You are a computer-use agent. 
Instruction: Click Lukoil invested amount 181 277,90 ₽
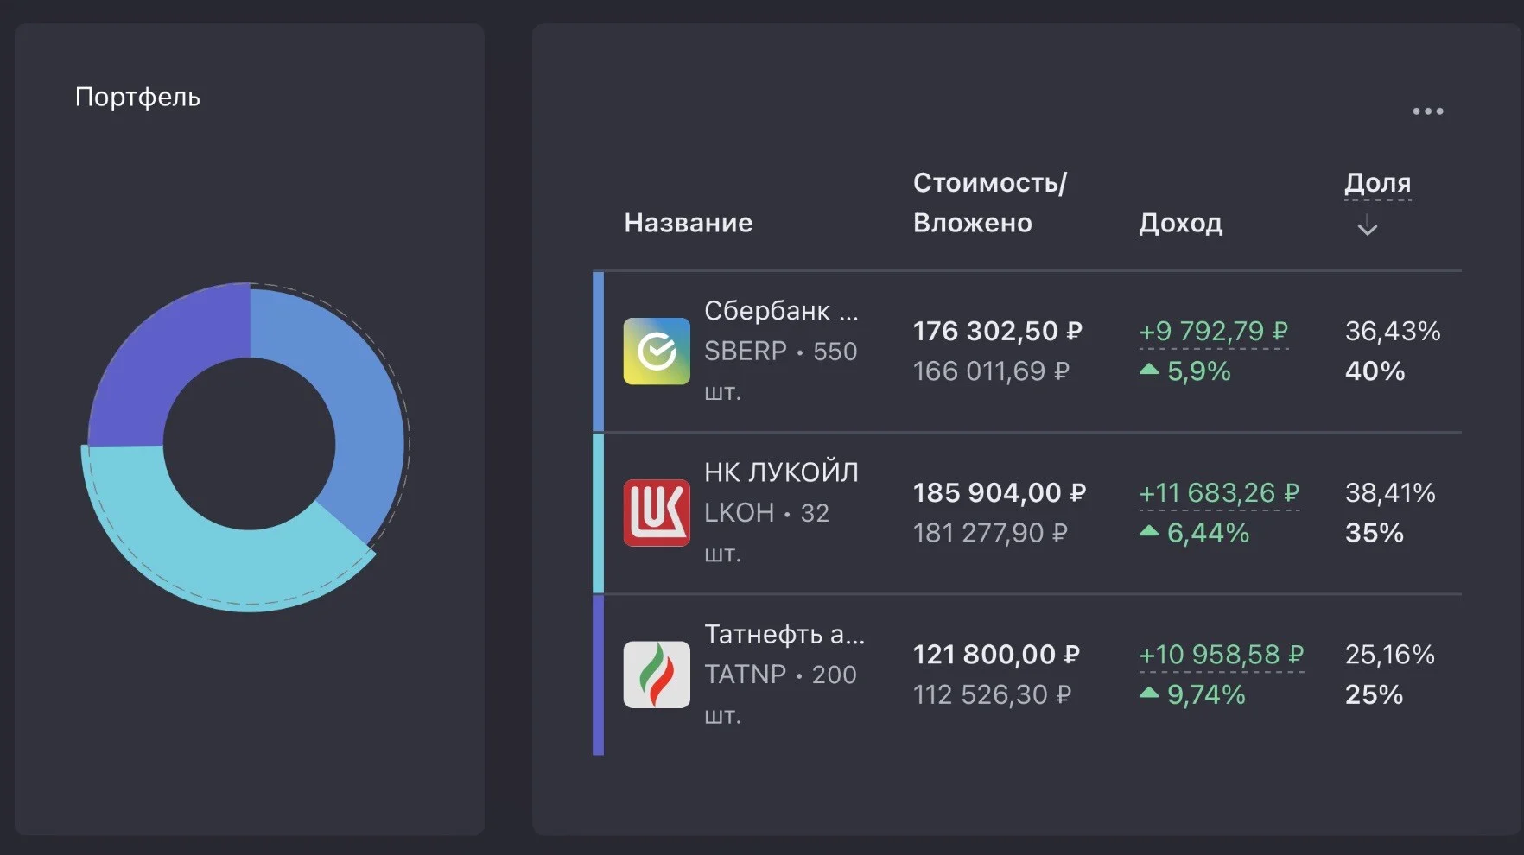[990, 533]
